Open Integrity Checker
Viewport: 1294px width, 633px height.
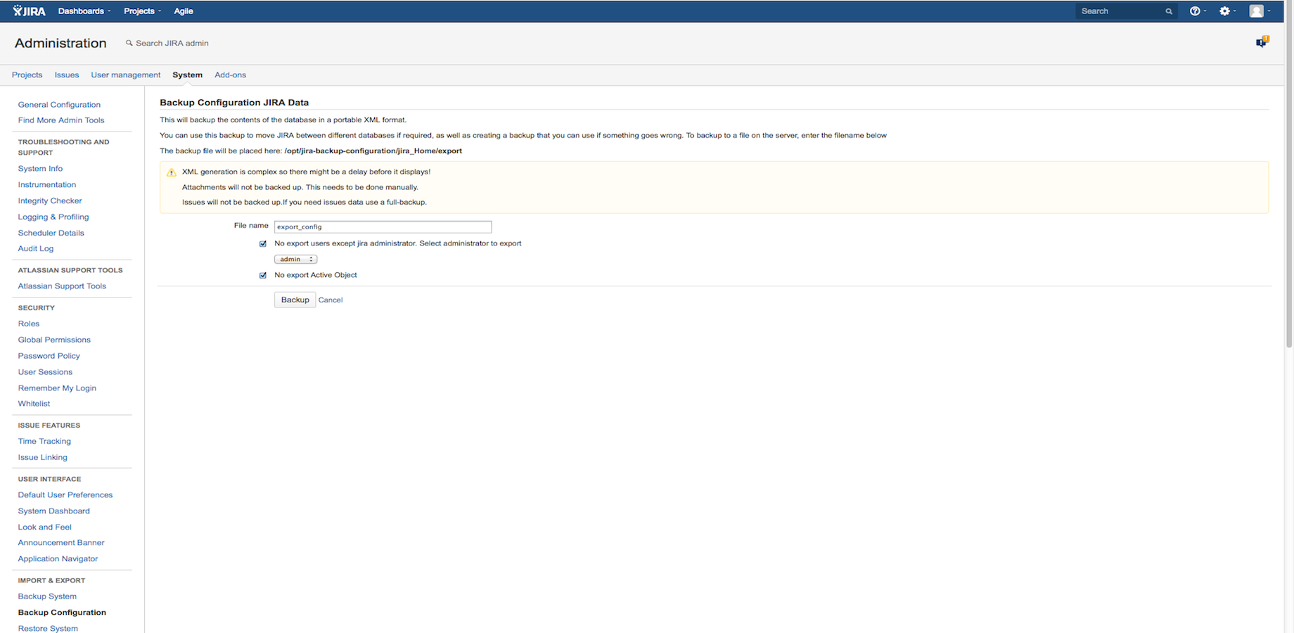pyautogui.click(x=50, y=201)
